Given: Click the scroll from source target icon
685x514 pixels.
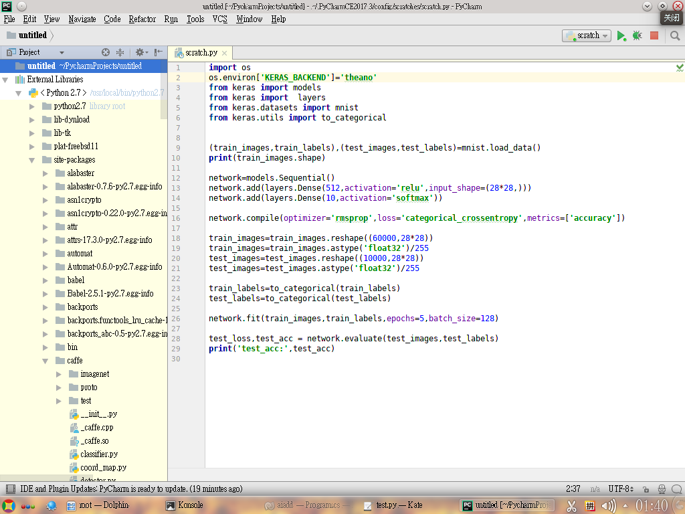Looking at the screenshot, I should click(106, 52).
